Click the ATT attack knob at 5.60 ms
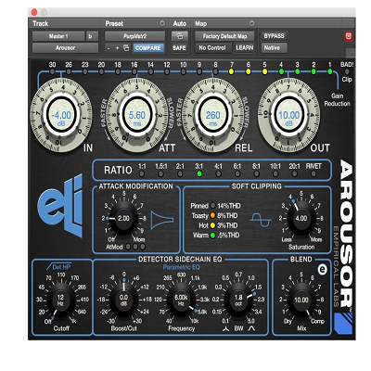Screen dimensions: 371x371 click(x=137, y=116)
